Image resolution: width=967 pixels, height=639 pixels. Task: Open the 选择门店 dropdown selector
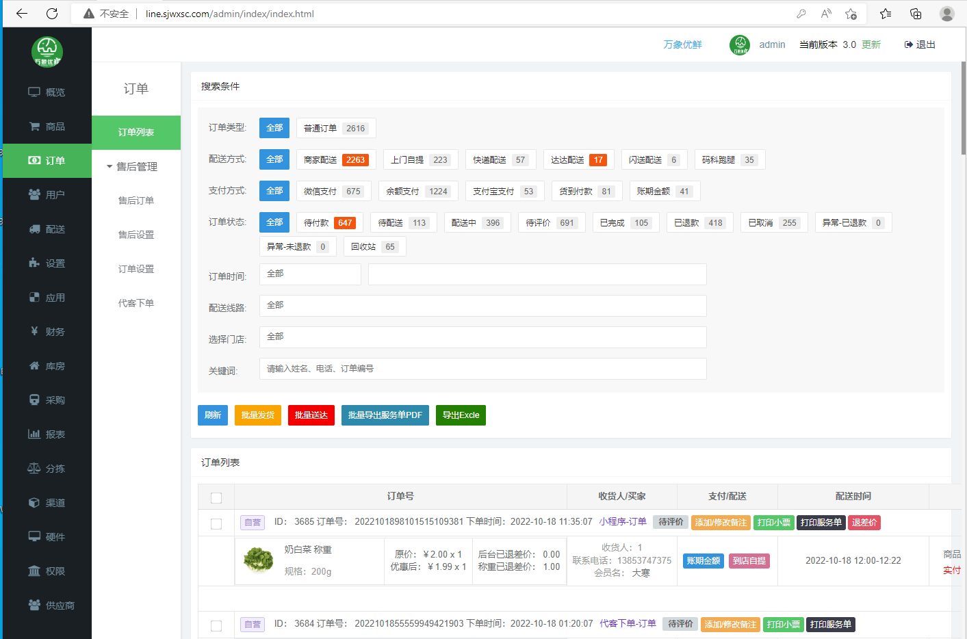(482, 337)
